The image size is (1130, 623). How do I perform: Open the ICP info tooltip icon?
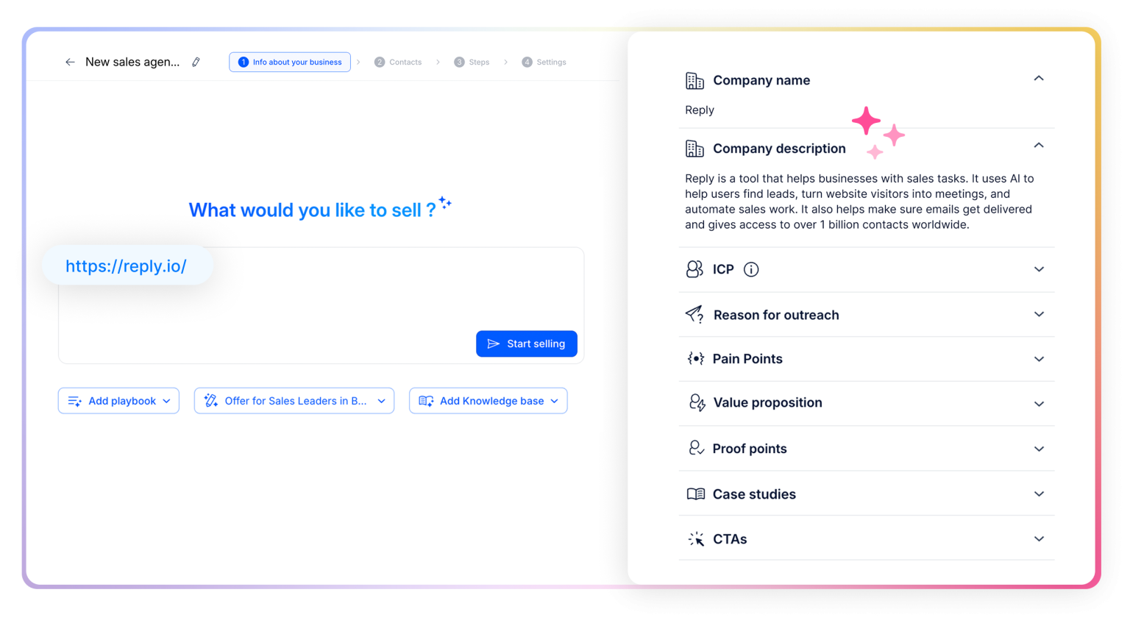(x=751, y=270)
